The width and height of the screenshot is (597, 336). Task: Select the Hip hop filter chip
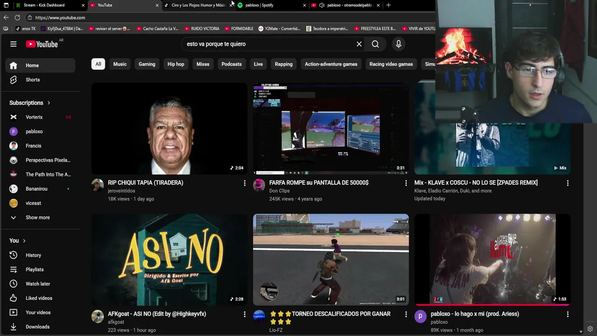point(176,64)
